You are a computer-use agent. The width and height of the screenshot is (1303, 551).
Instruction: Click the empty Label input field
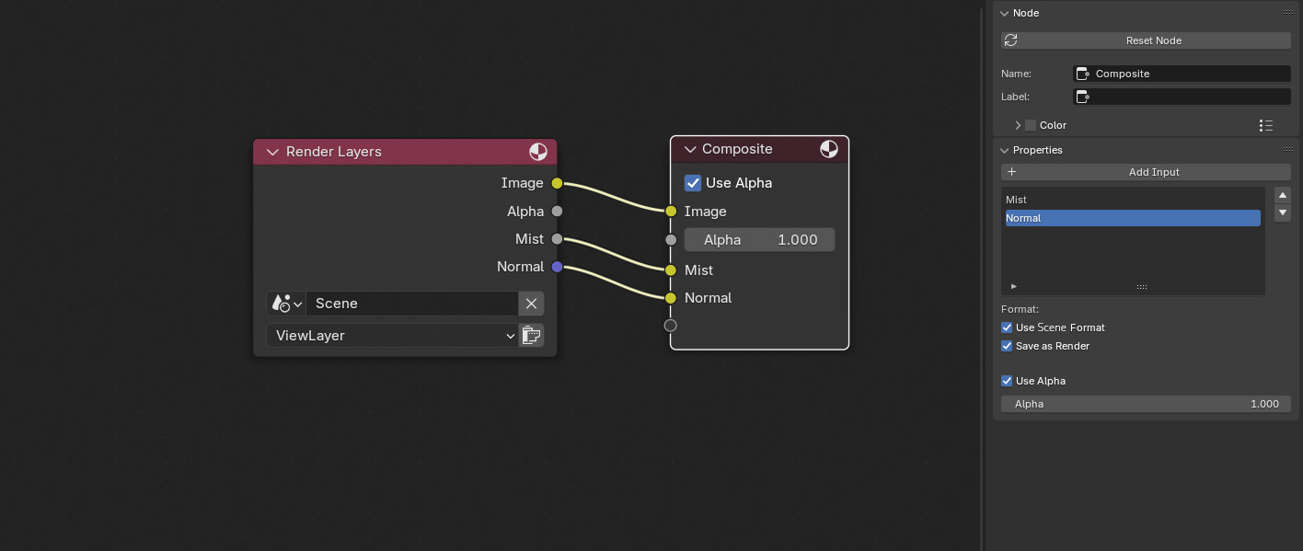click(1182, 97)
